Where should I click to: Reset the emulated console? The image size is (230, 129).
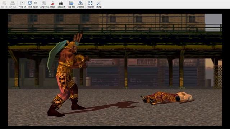click(x=29, y=4)
